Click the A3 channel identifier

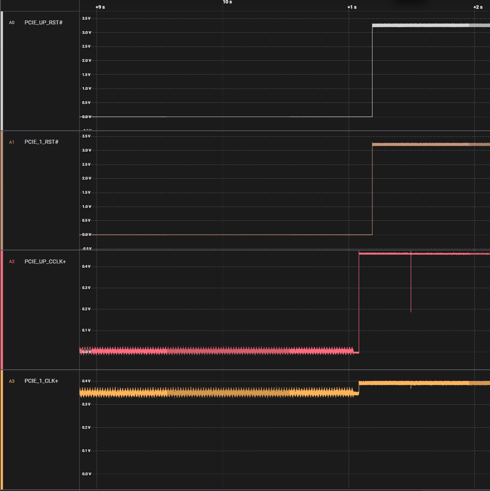12,381
